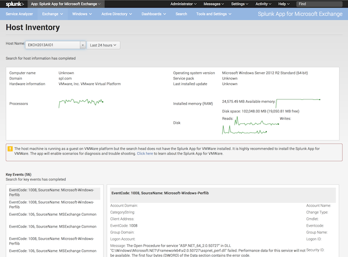Click the Host Name input with EXCH2013AIO1

53,45
